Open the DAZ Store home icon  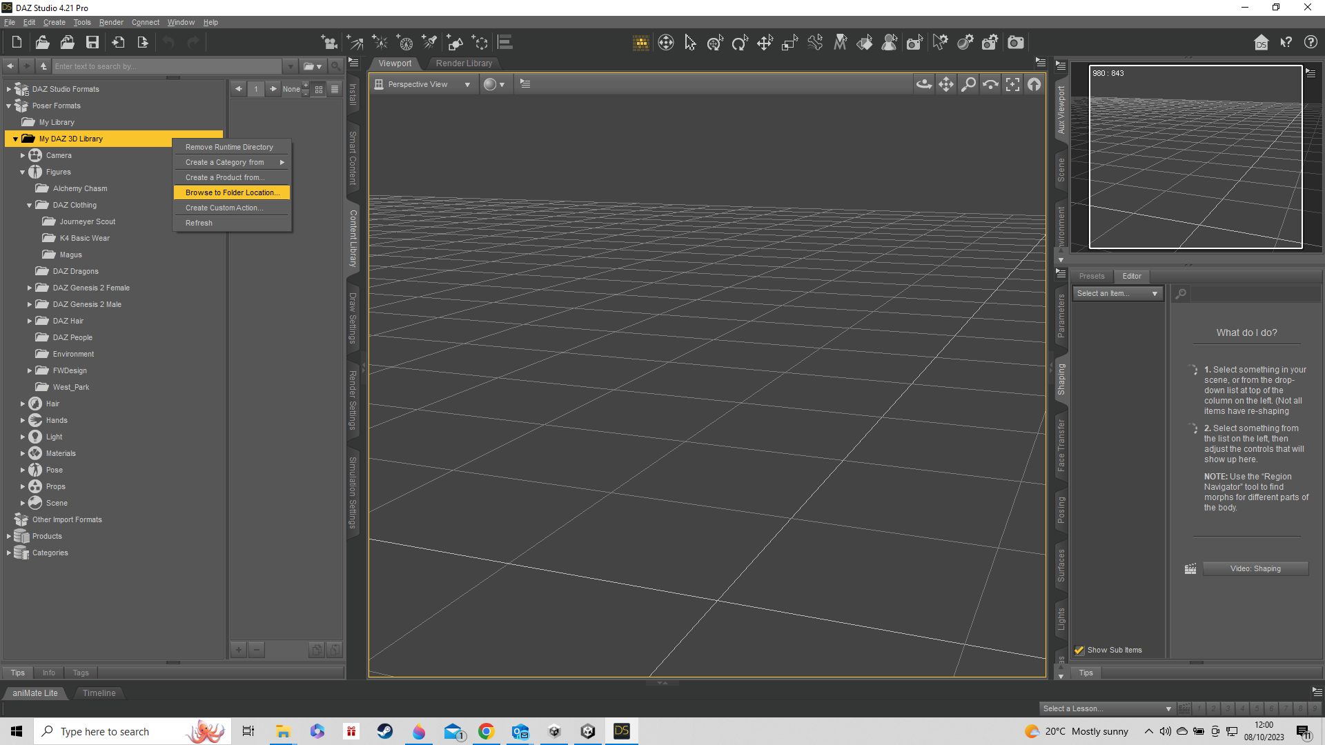(1261, 43)
